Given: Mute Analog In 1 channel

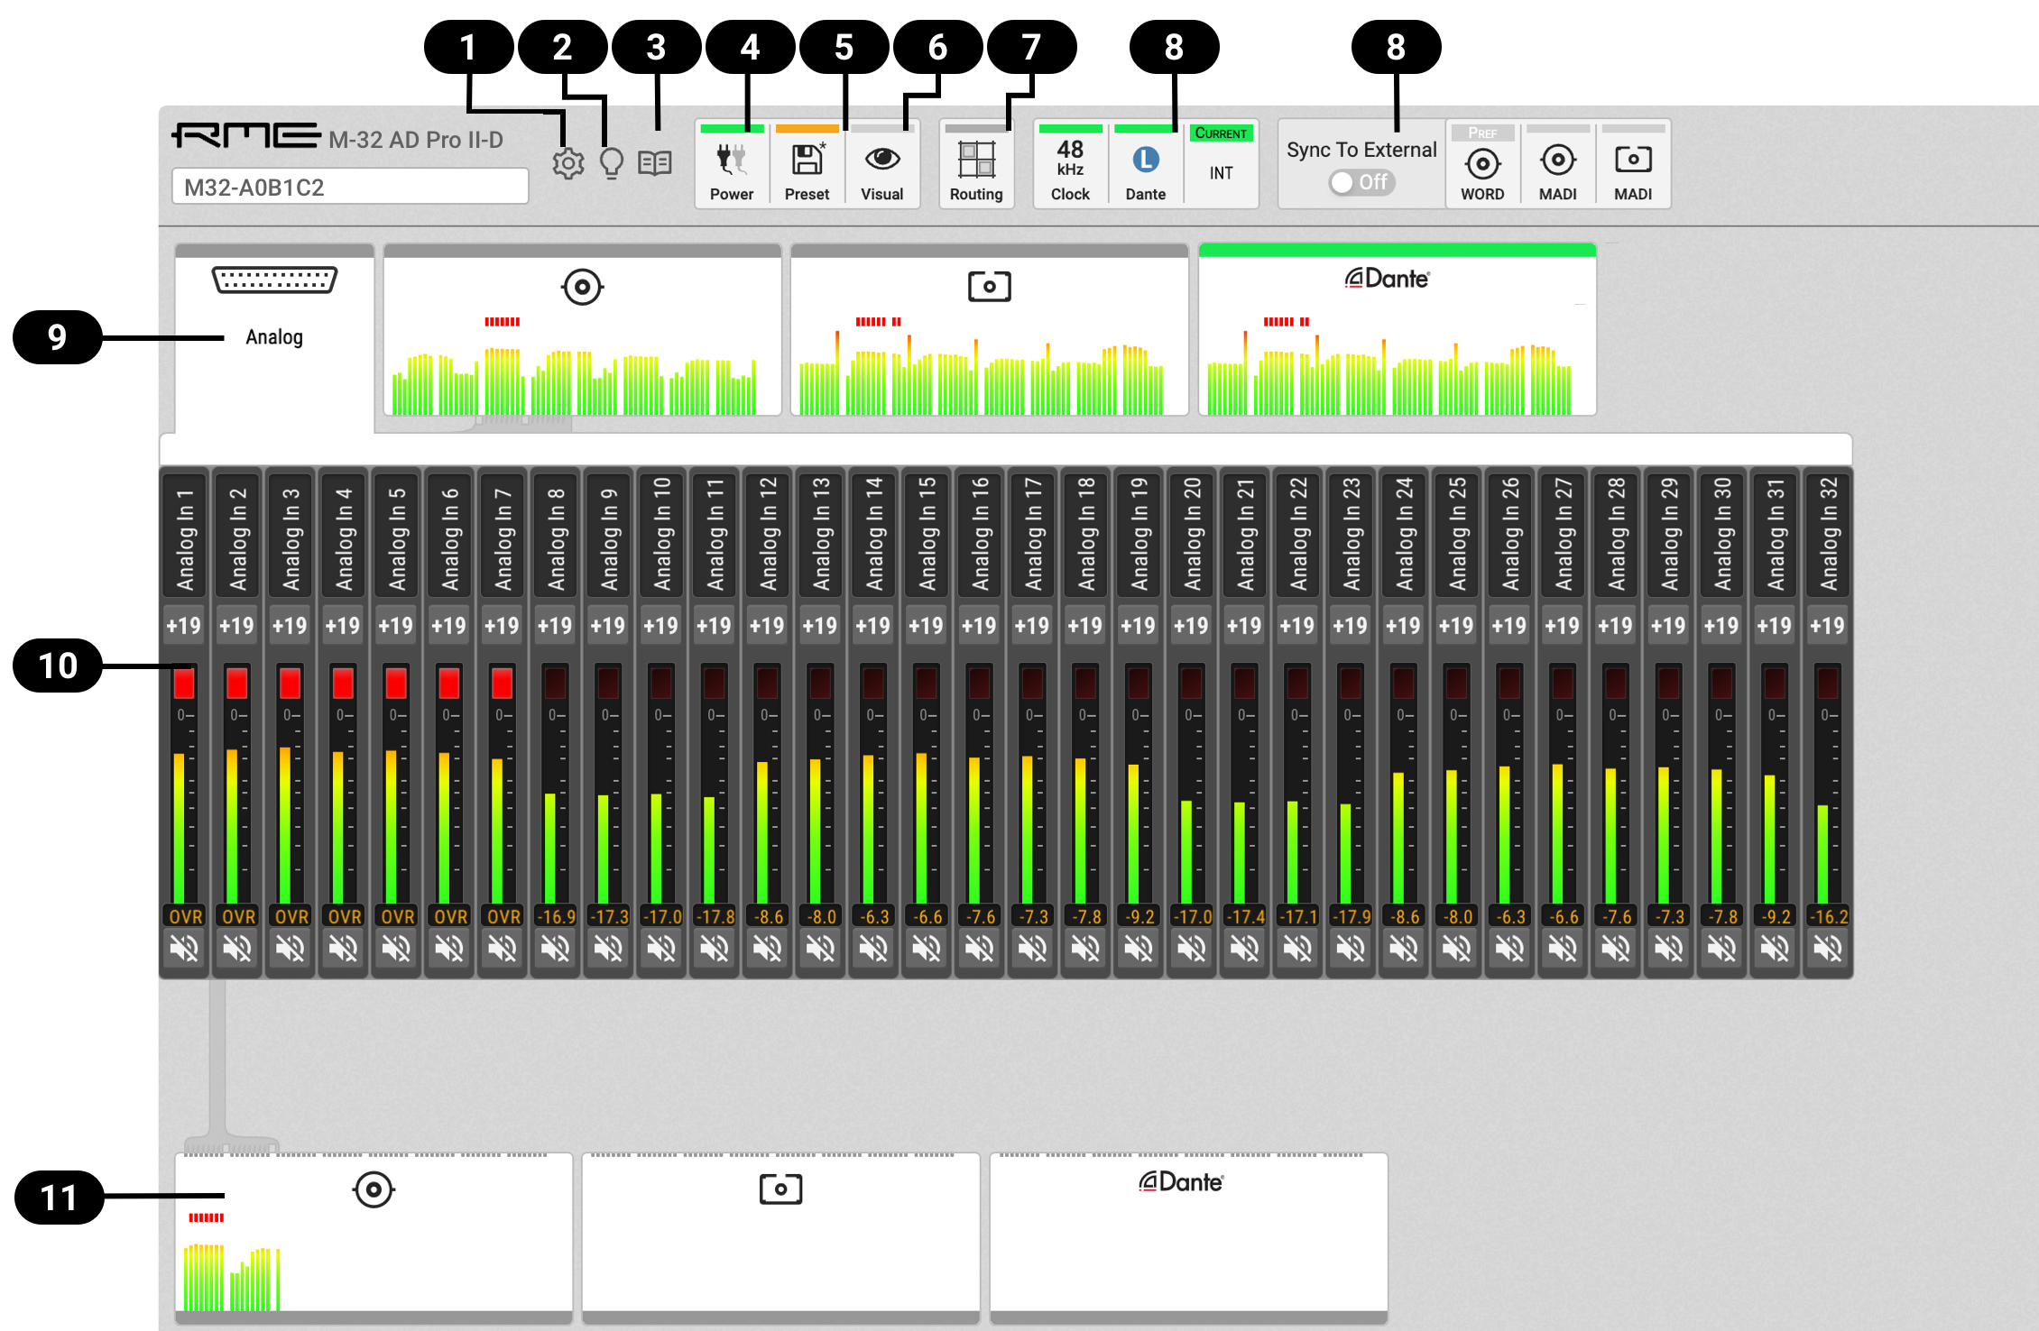Looking at the screenshot, I should click(185, 949).
